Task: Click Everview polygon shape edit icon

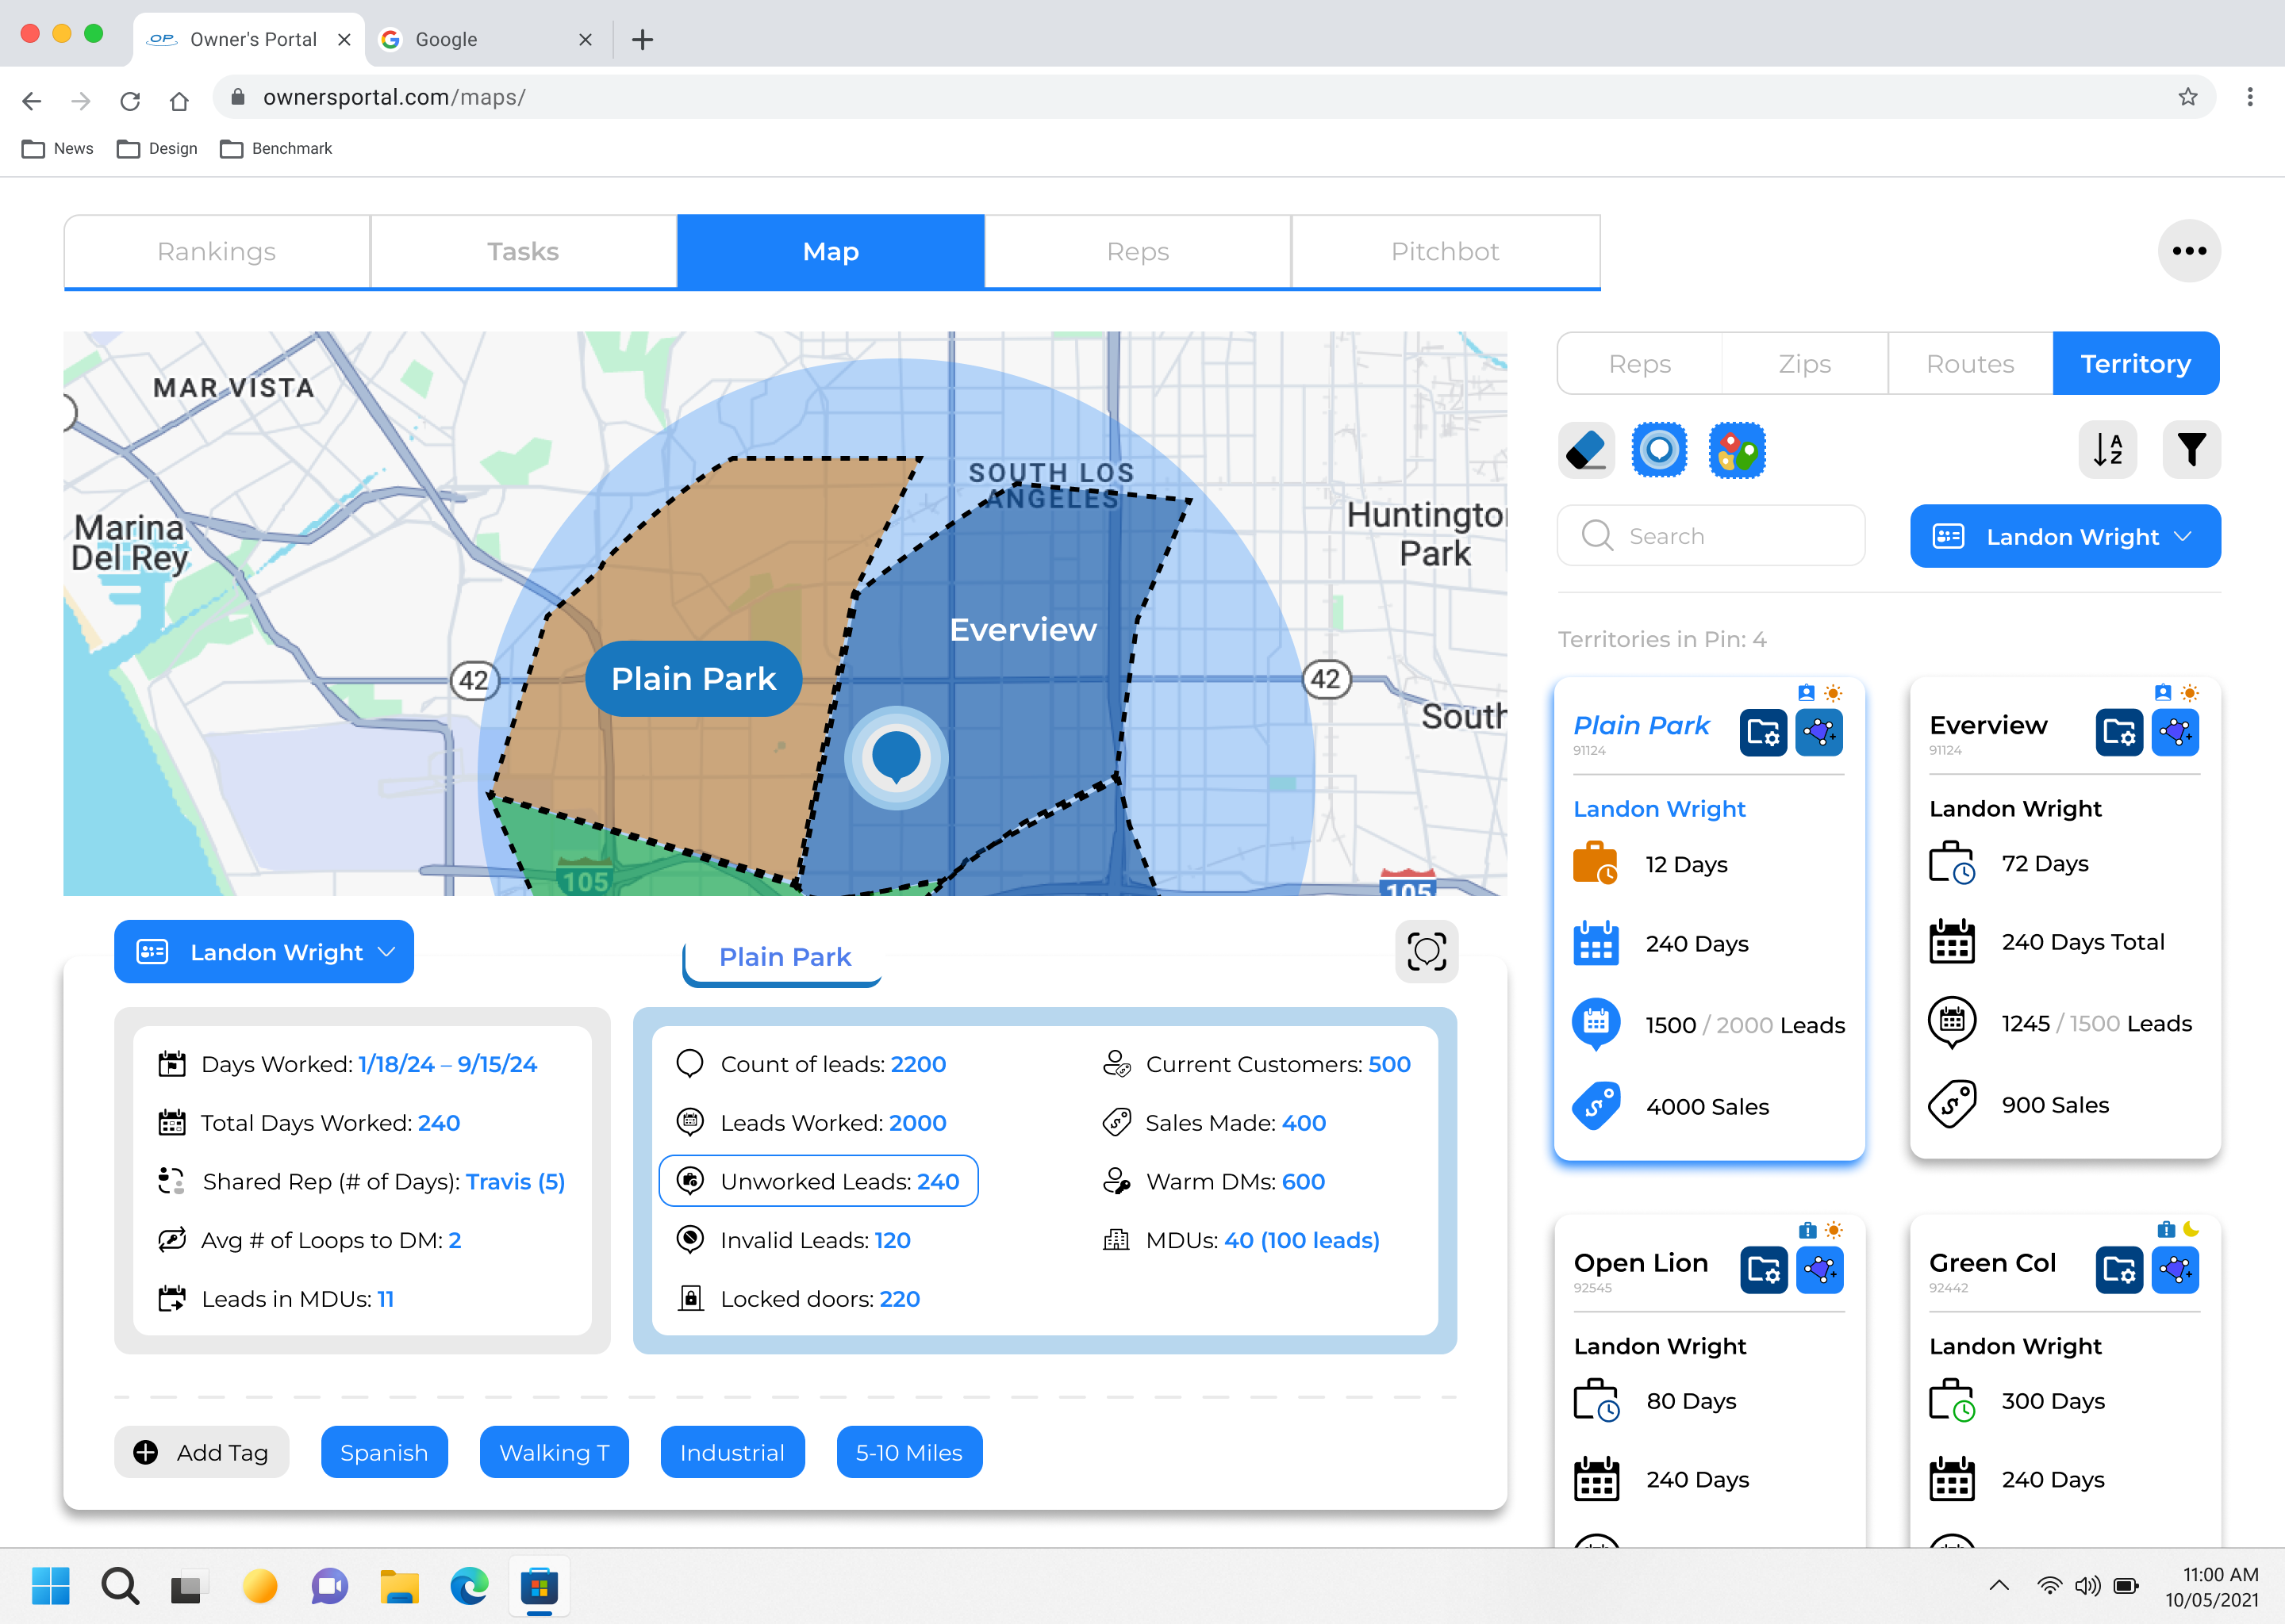Action: click(x=2175, y=733)
